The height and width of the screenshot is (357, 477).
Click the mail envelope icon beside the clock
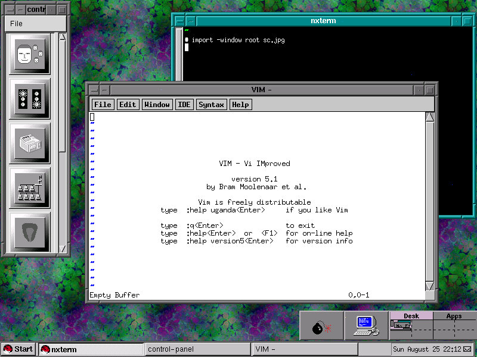click(x=467, y=349)
